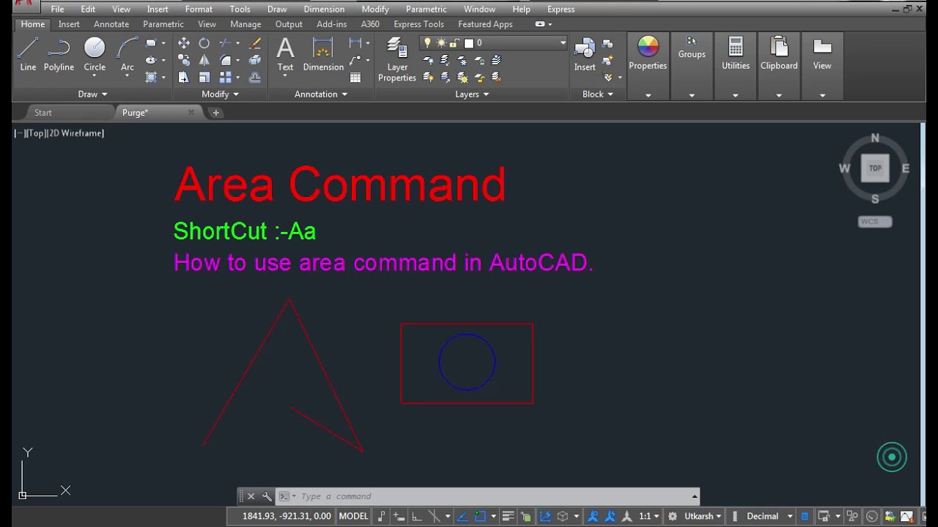Screen dimensions: 938x527
Task: Add a new drawing tab with plus
Action: [x=215, y=113]
